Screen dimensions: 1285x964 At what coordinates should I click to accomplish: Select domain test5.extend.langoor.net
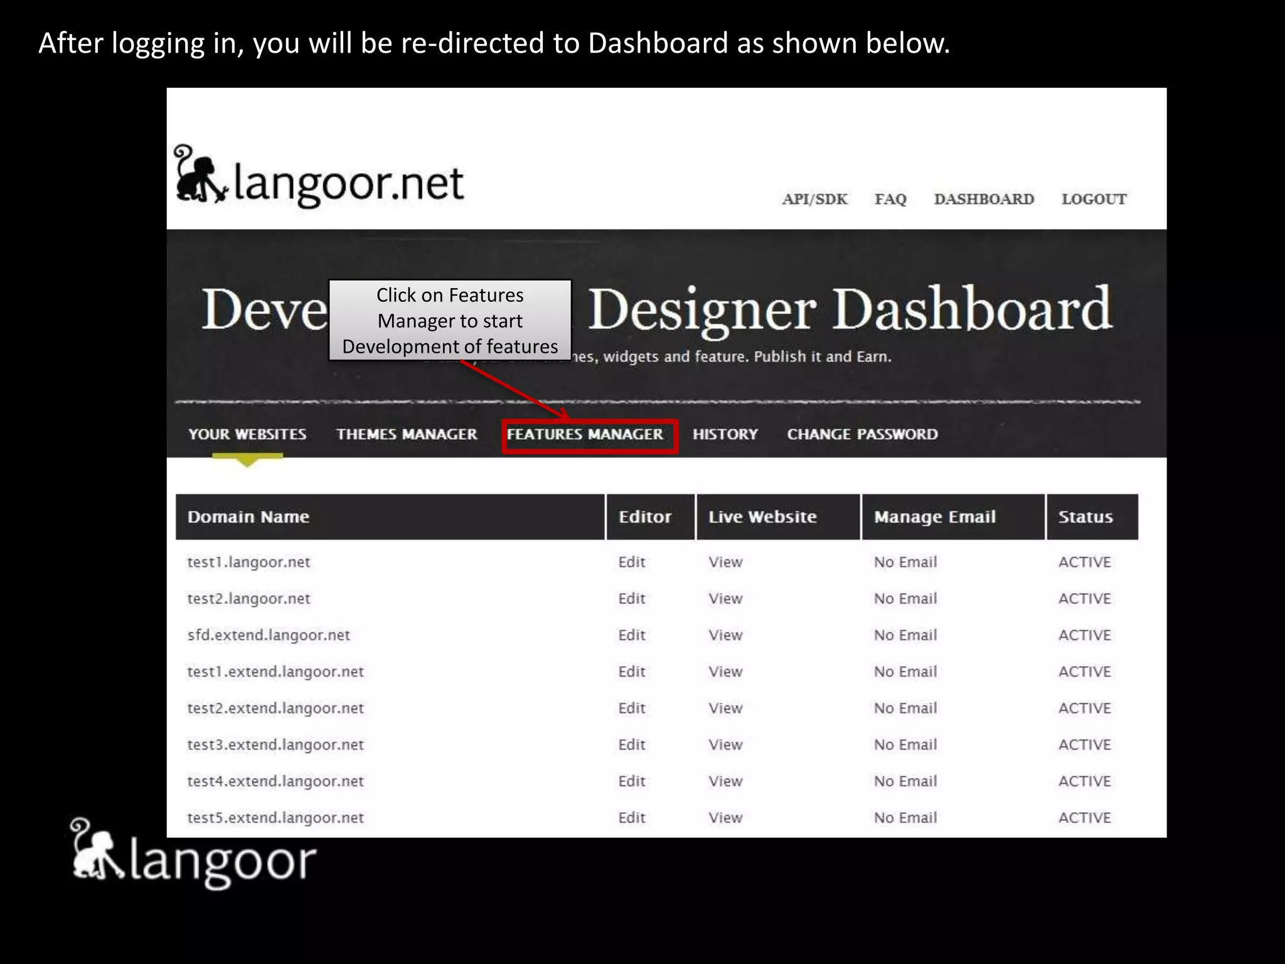[275, 817]
